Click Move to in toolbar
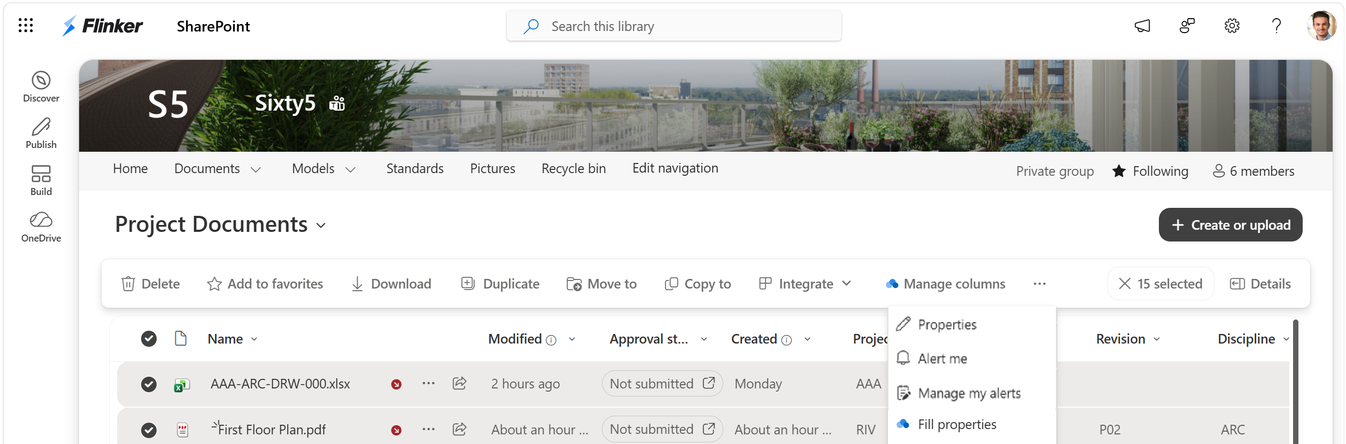Image resolution: width=1346 pixels, height=444 pixels. (x=601, y=284)
